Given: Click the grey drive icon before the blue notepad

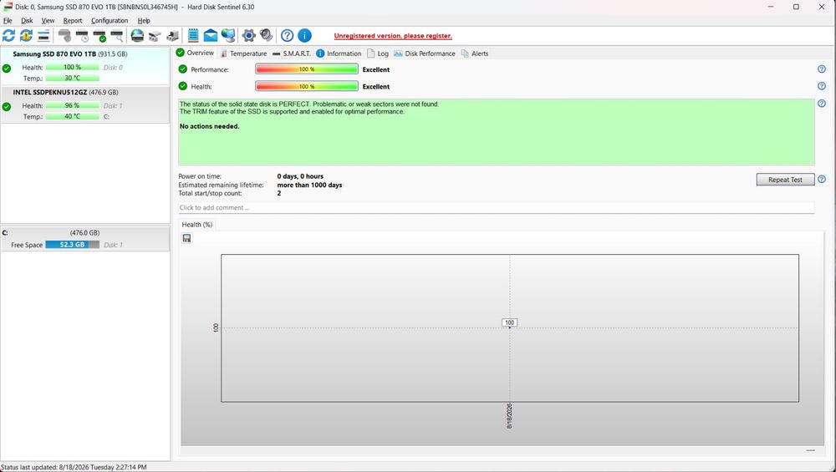Looking at the screenshot, I should [172, 36].
